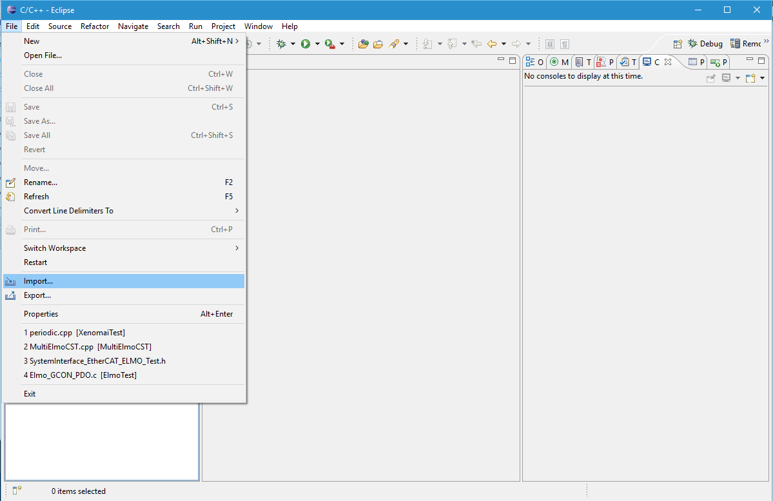Click the yellow Back arrow icon
This screenshot has height=501, width=773.
point(492,44)
